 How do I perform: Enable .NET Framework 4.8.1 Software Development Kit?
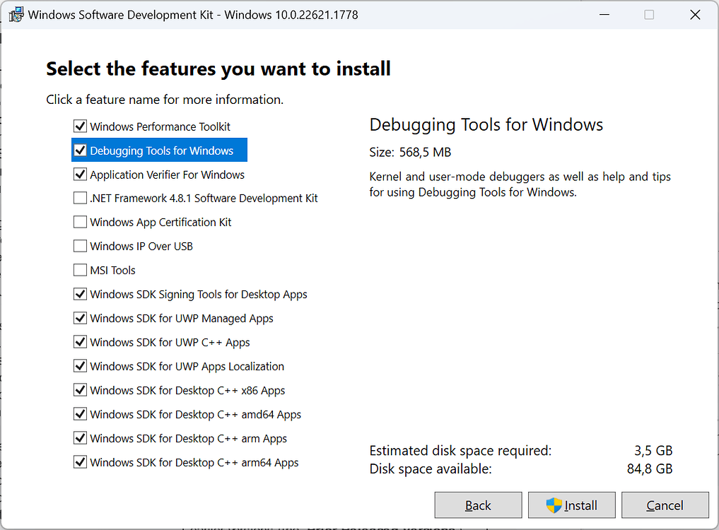80,198
